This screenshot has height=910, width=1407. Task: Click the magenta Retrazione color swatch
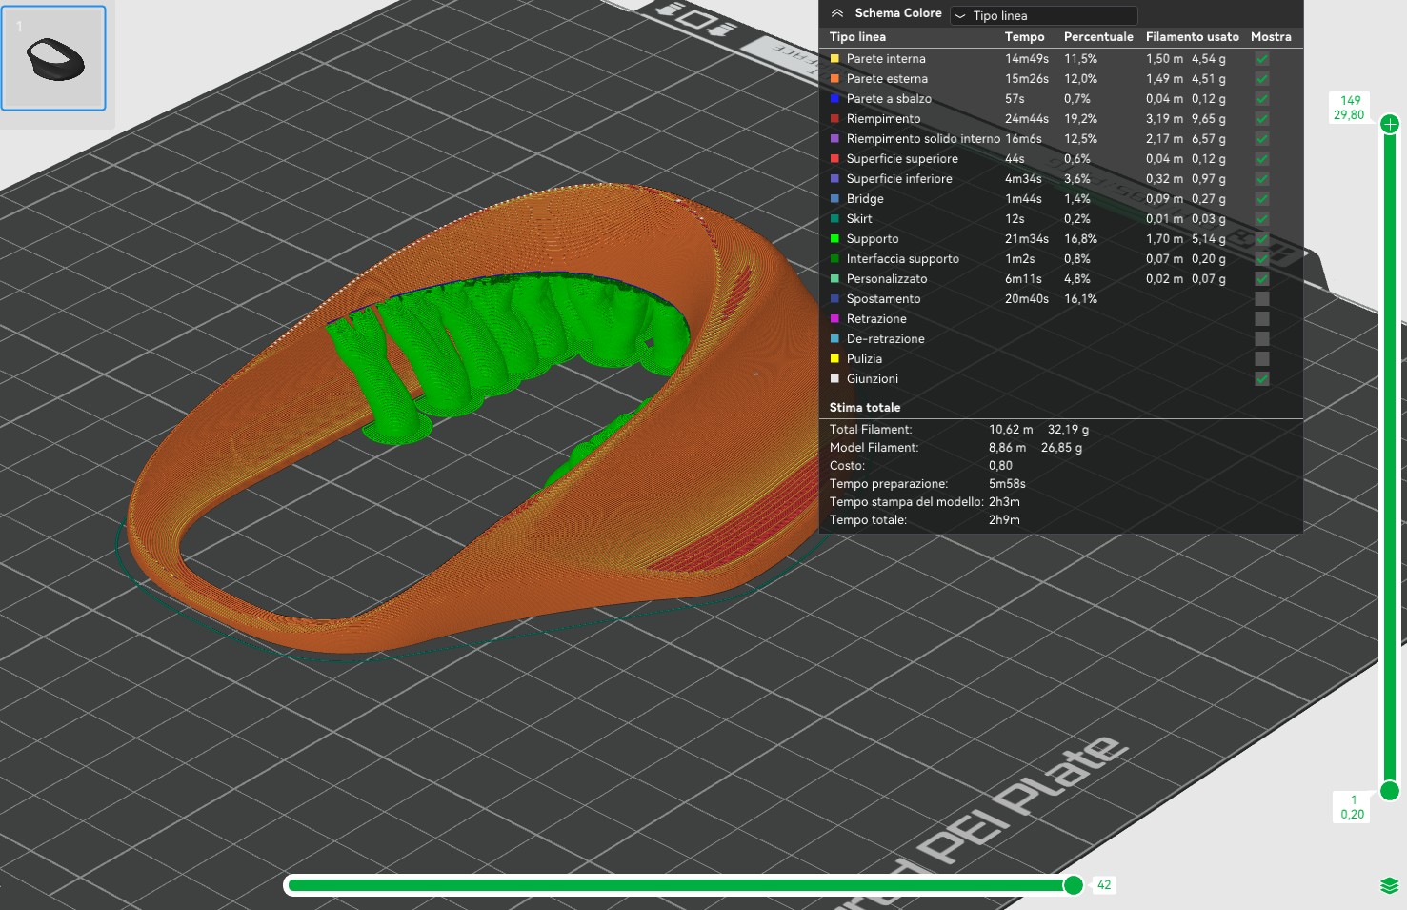(835, 318)
